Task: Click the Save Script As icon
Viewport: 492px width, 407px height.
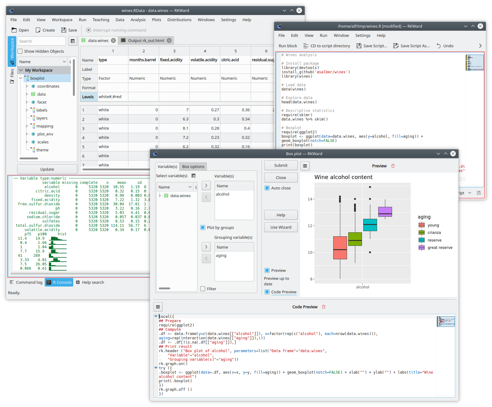Action: 396,46
